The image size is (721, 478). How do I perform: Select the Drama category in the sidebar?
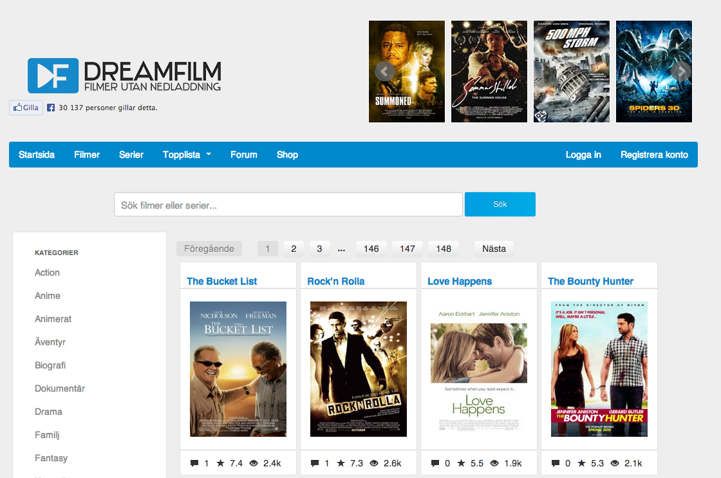(x=48, y=412)
